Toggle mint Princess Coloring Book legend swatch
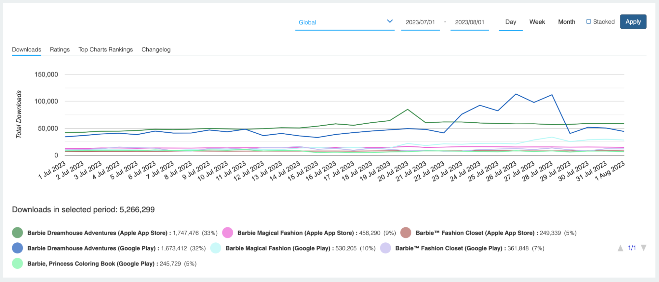 pyautogui.click(x=17, y=264)
